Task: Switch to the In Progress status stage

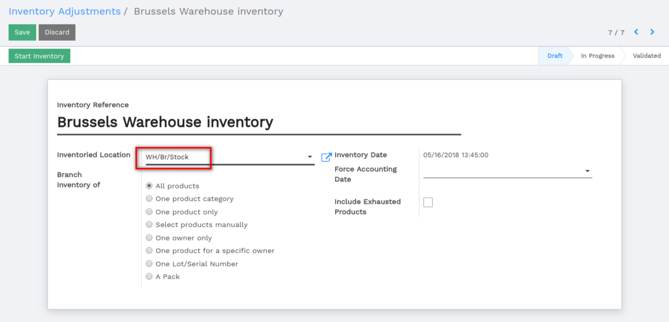Action: [597, 56]
